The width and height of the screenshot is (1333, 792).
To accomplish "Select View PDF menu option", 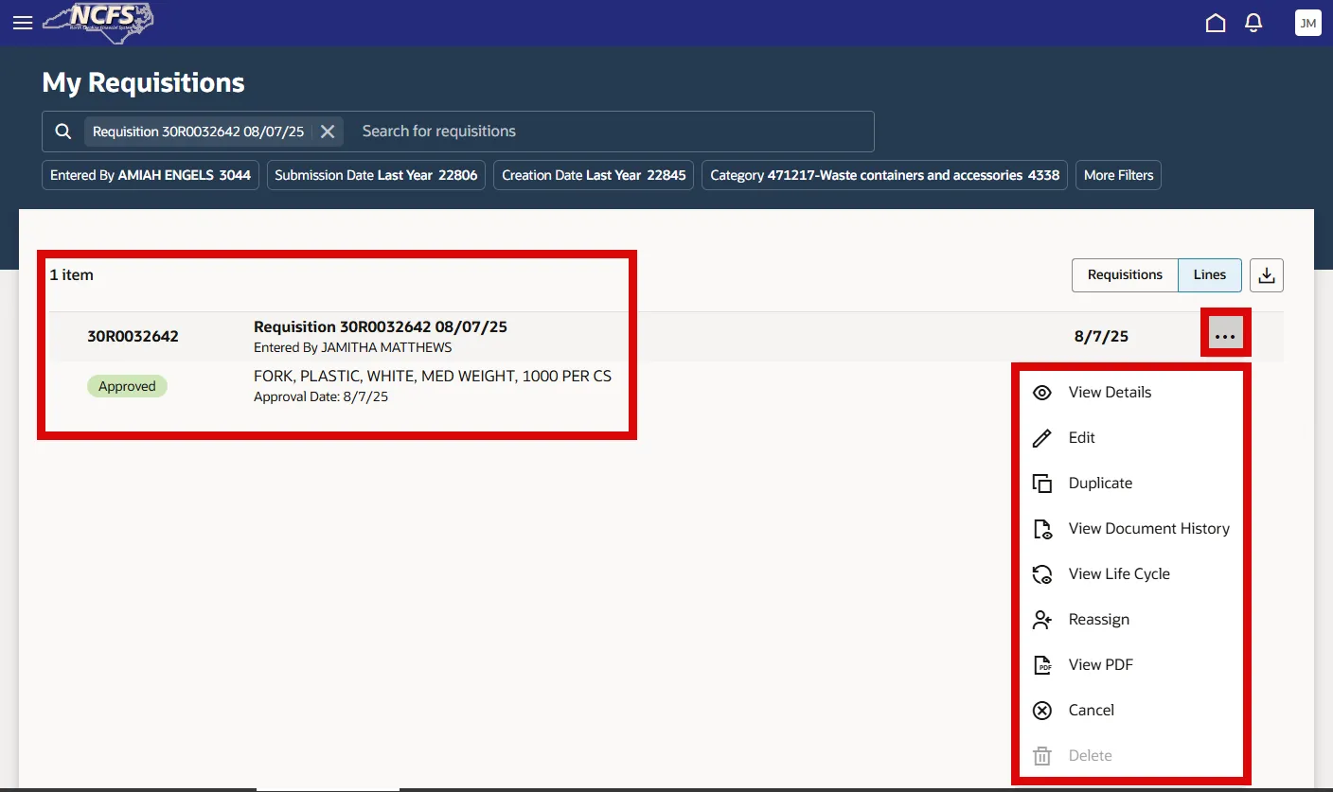I will [1100, 665].
